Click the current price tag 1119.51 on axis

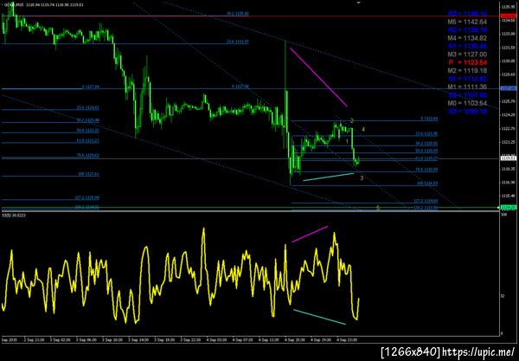(508, 158)
